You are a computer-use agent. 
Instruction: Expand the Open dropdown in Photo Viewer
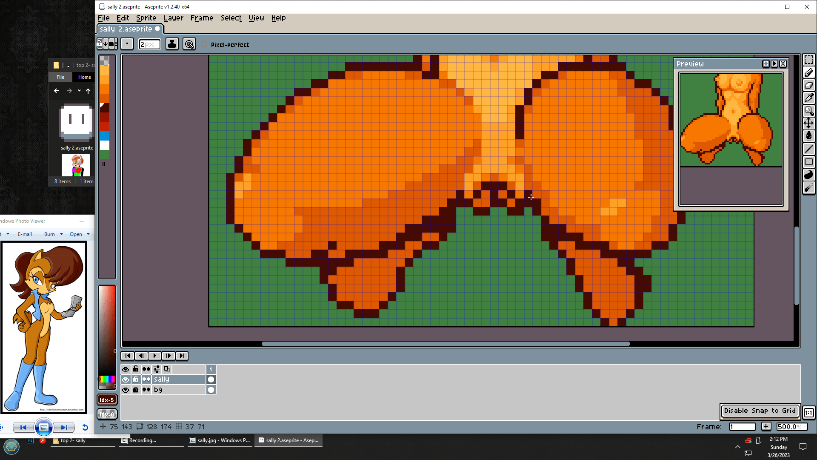[88, 234]
